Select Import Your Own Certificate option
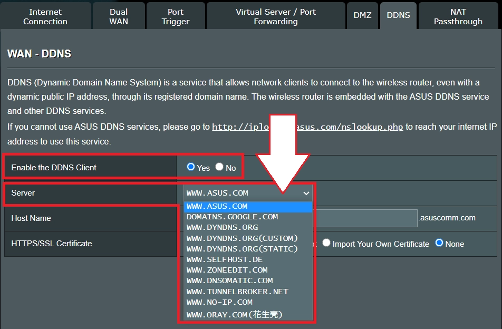Viewport: 502px width, 329px height. click(x=326, y=244)
